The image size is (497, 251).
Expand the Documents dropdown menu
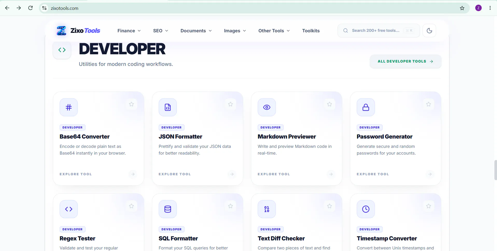196,31
